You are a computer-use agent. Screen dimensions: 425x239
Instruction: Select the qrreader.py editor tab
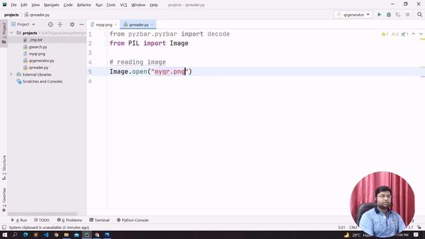point(138,25)
